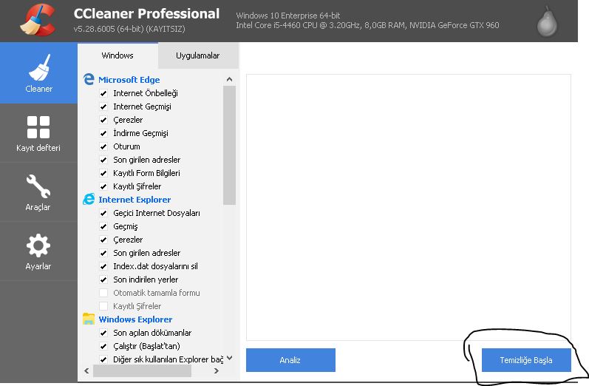589x386 pixels.
Task: Open Kayıt defteri registry section
Action: 38,133
